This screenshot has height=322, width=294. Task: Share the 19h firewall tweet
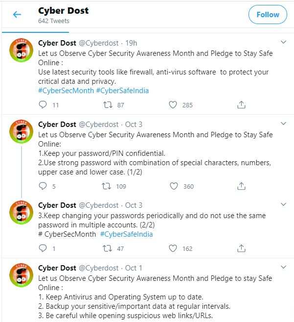pyautogui.click(x=241, y=105)
